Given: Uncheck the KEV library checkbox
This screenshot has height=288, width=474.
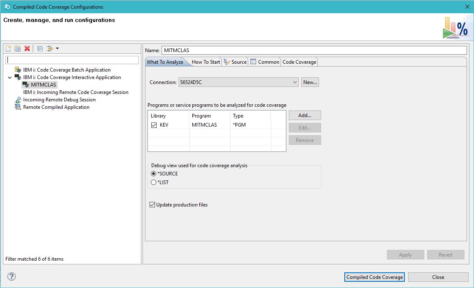Looking at the screenshot, I should (154, 125).
